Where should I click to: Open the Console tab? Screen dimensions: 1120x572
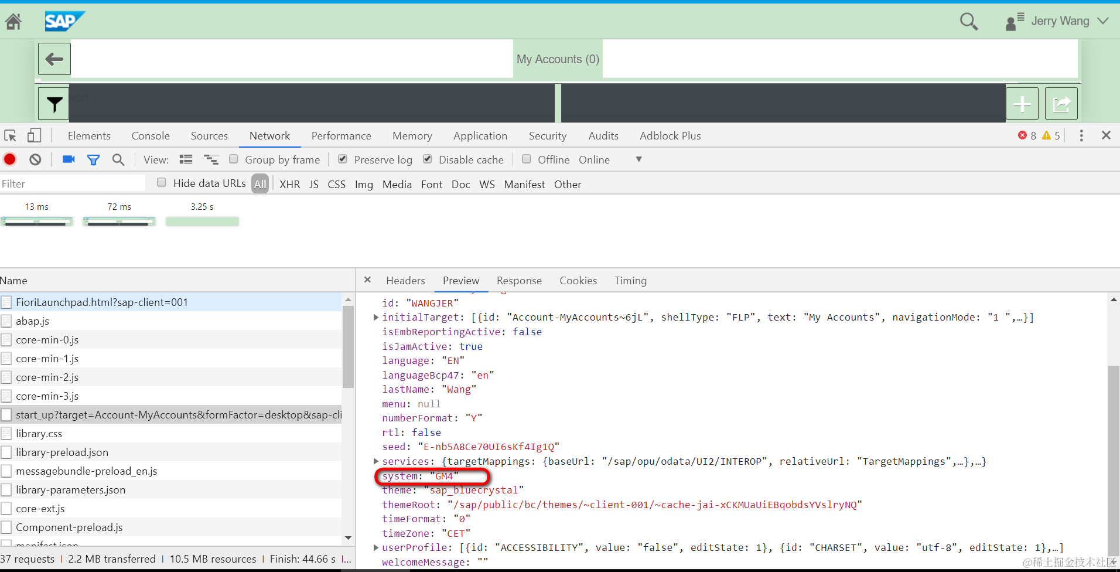coord(151,136)
